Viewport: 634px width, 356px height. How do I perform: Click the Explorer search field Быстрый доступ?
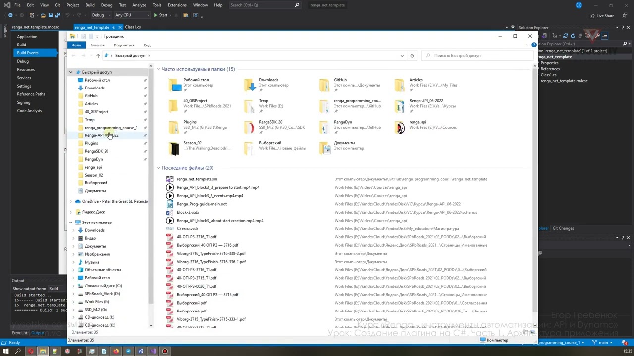(x=478, y=56)
